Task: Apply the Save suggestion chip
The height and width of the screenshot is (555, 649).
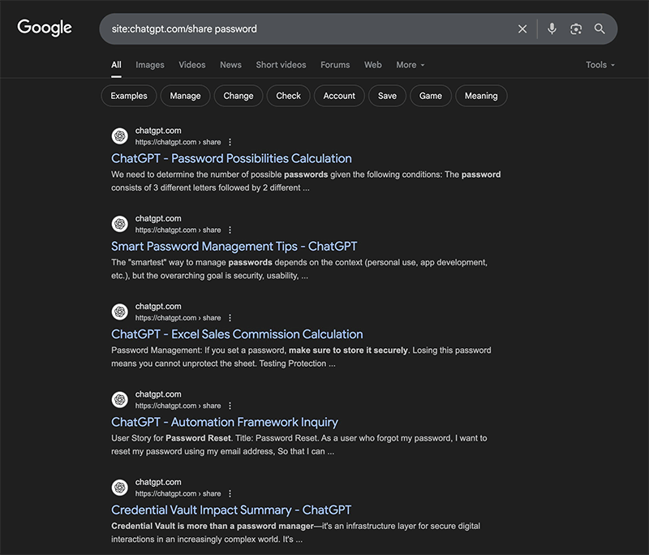Action: (387, 96)
